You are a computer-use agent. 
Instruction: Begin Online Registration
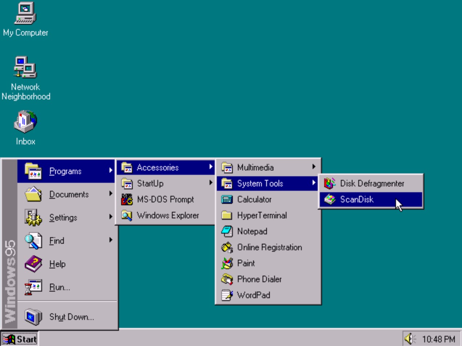click(x=269, y=247)
